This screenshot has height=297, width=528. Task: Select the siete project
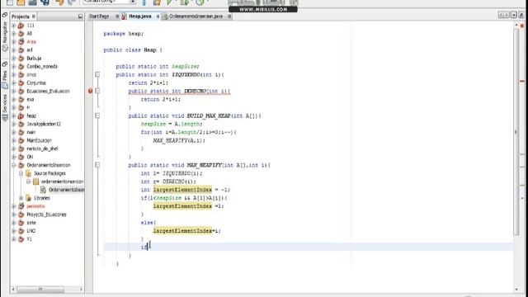click(31, 223)
